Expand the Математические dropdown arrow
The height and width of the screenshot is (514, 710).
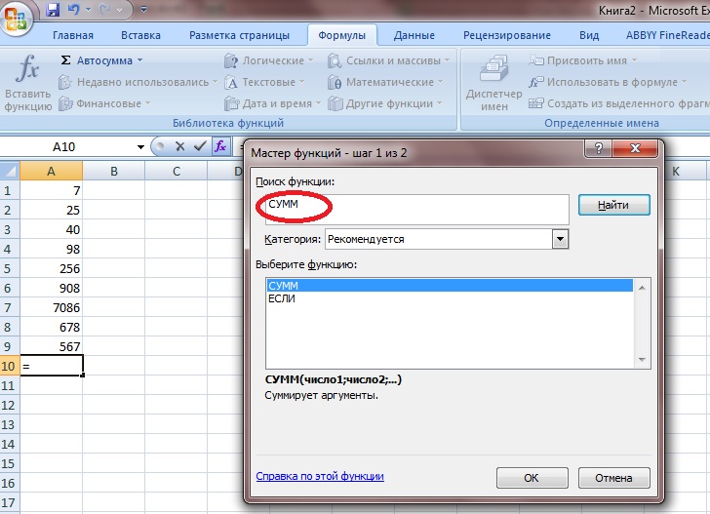(440, 83)
